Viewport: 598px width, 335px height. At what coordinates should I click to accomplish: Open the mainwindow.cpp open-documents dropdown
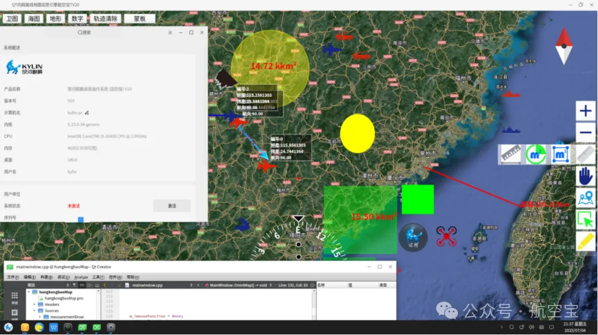pos(159,285)
